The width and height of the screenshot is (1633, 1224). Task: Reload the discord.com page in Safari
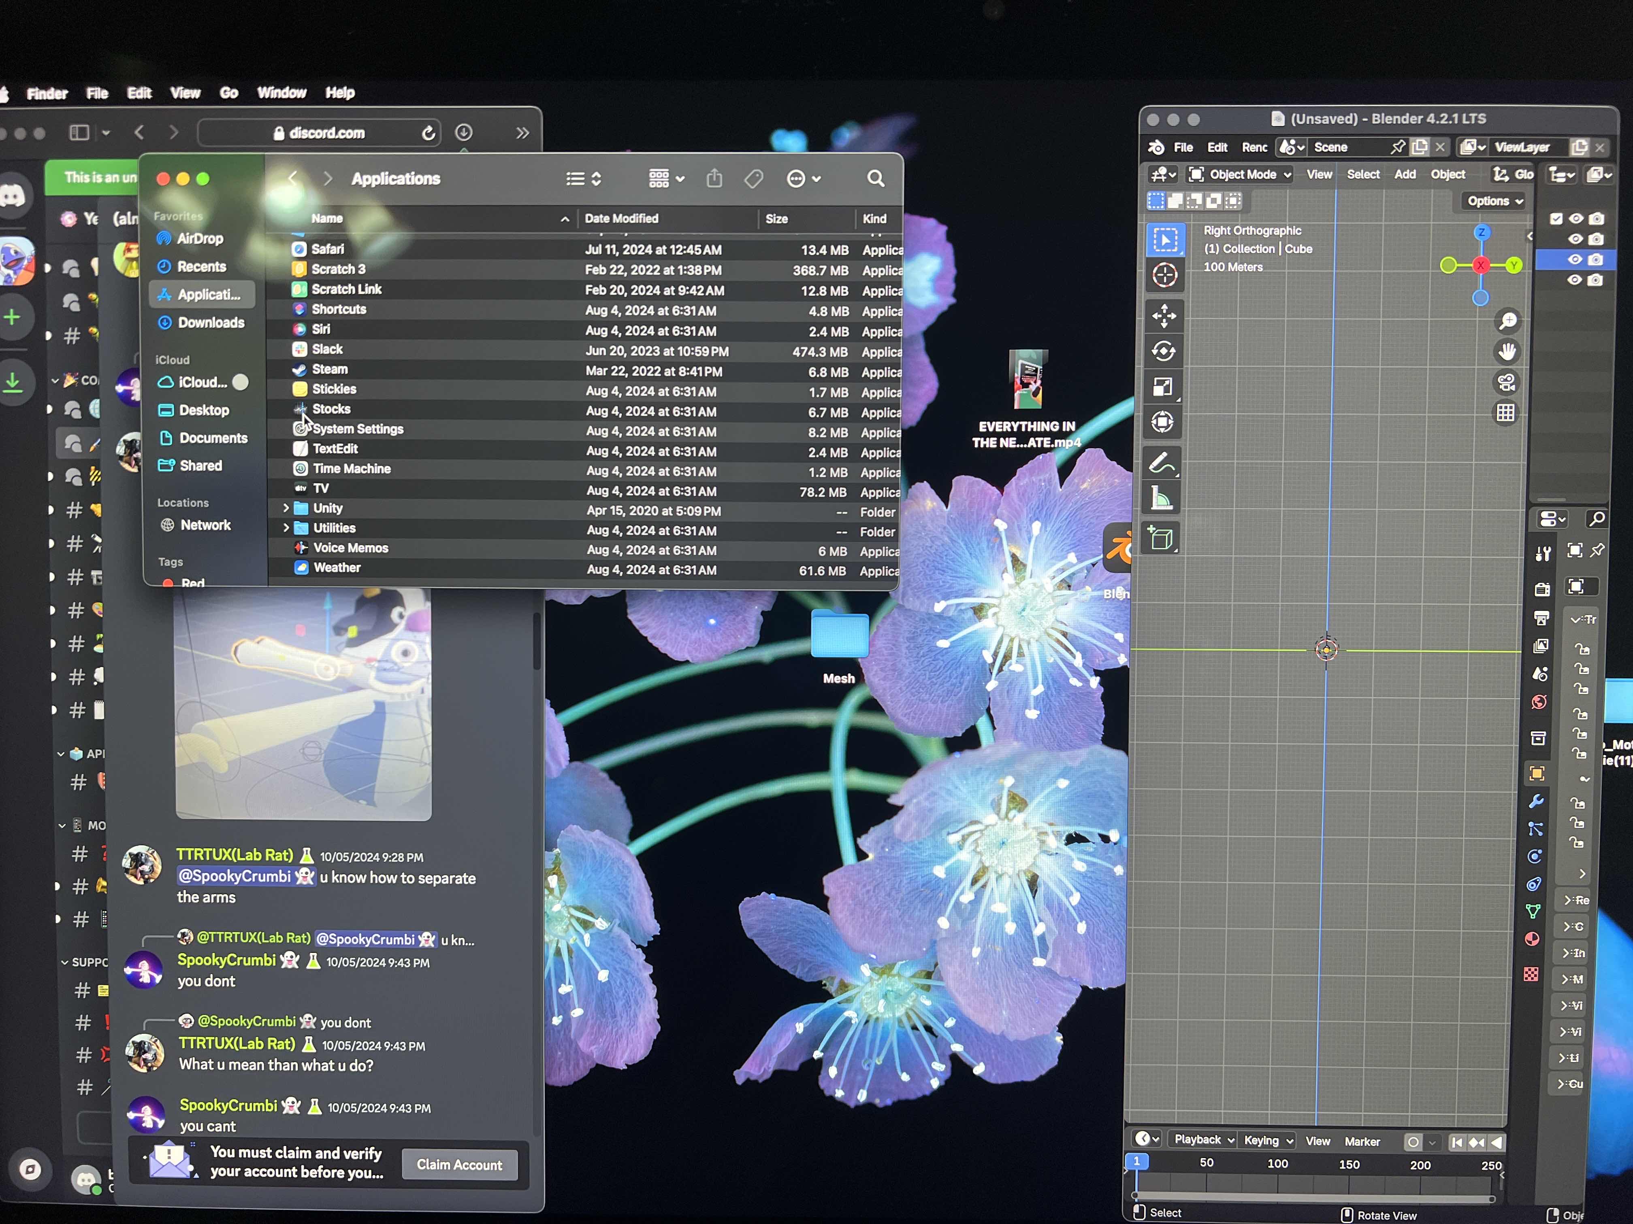428,133
